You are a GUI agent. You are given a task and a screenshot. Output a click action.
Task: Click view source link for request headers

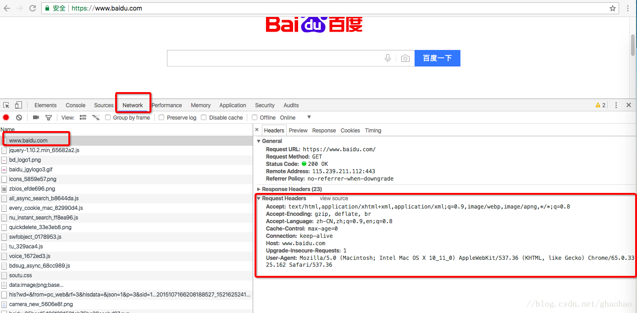(334, 198)
